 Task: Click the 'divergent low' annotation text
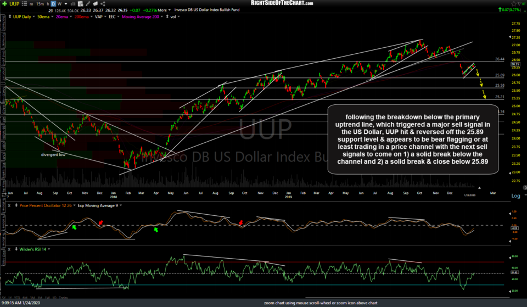tap(53, 155)
